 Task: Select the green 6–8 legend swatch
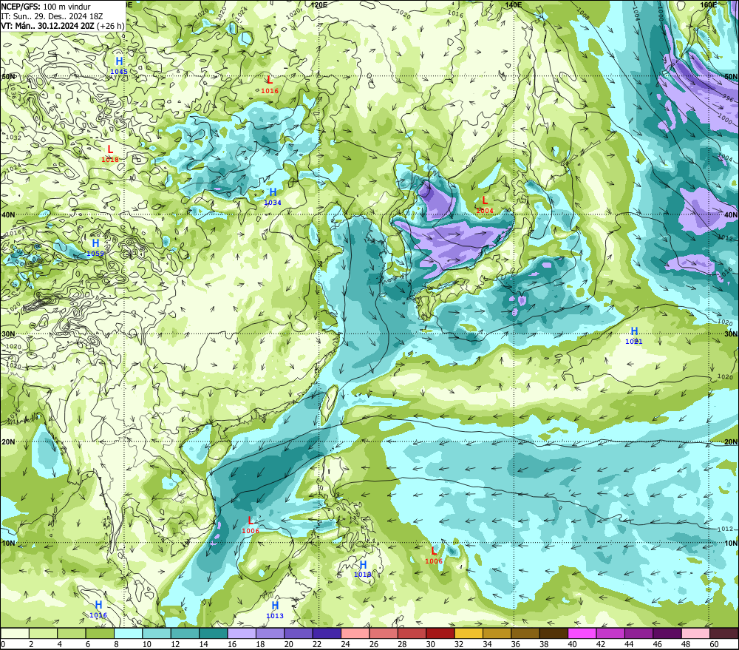click(x=100, y=633)
